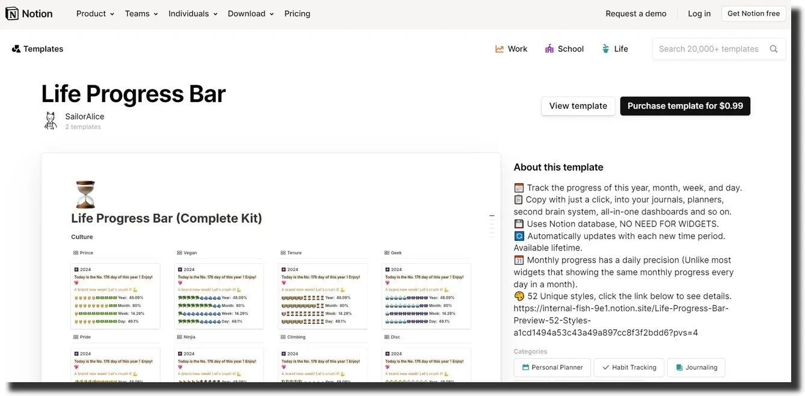Click the Disc gallery view icon
Screen dimensions: 805x396
coord(387,337)
